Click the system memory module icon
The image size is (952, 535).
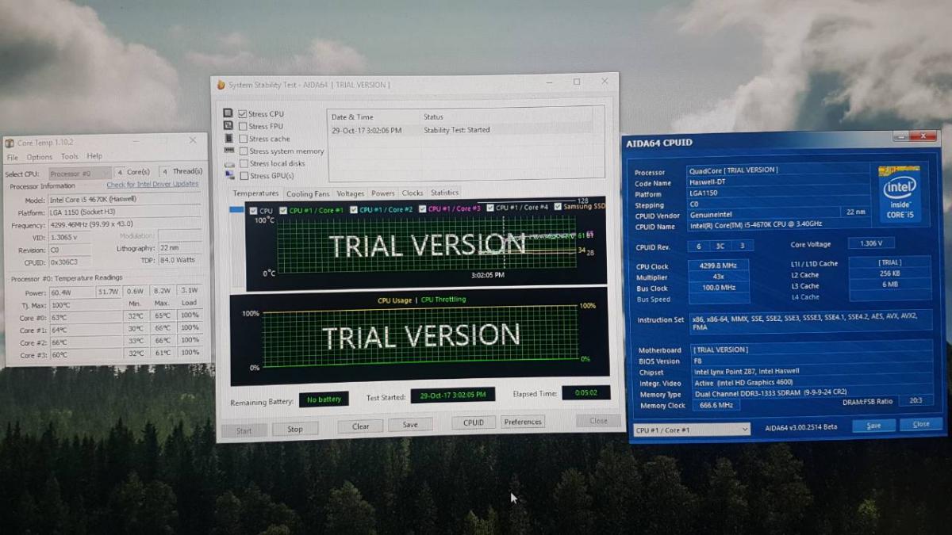[229, 151]
